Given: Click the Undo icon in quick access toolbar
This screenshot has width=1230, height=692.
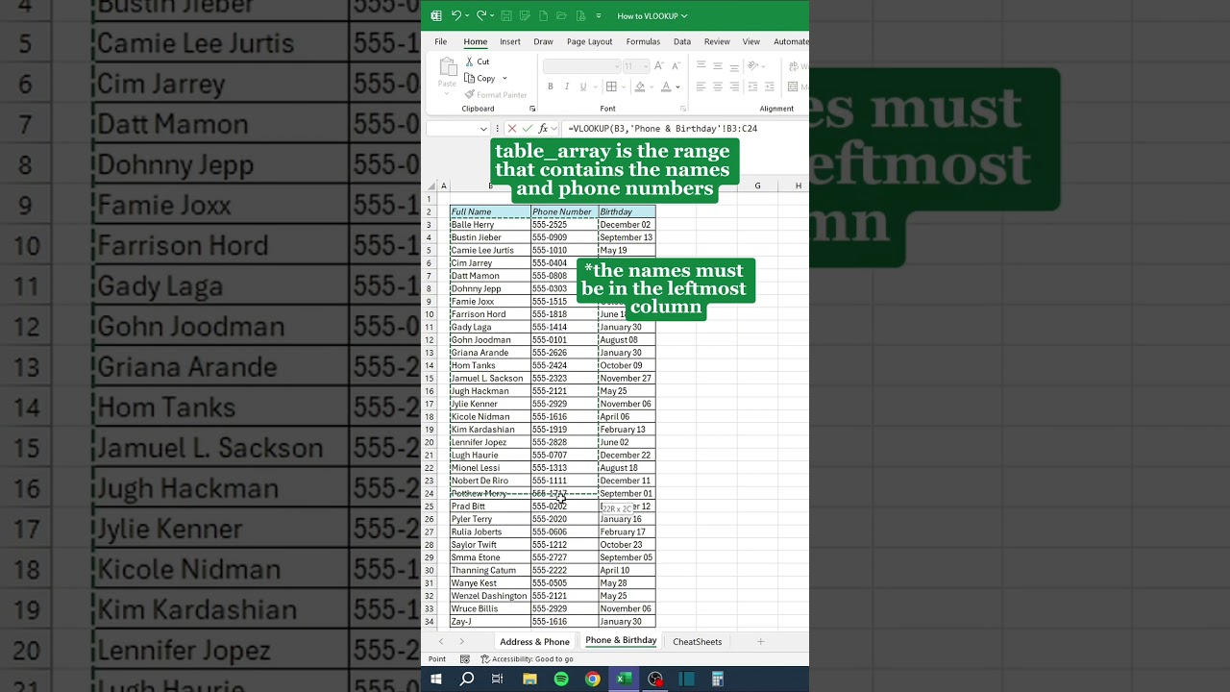Looking at the screenshot, I should point(458,15).
